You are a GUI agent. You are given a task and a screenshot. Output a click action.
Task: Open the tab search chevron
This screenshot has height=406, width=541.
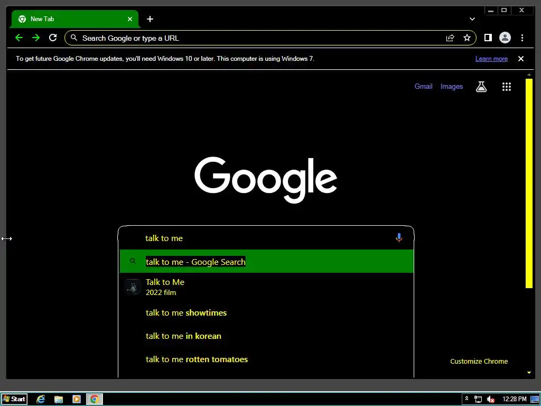tap(472, 19)
